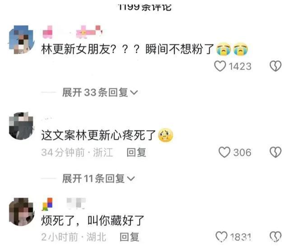
Task: Dislike the 这文案 comment via broken heart
Action: click(x=275, y=152)
